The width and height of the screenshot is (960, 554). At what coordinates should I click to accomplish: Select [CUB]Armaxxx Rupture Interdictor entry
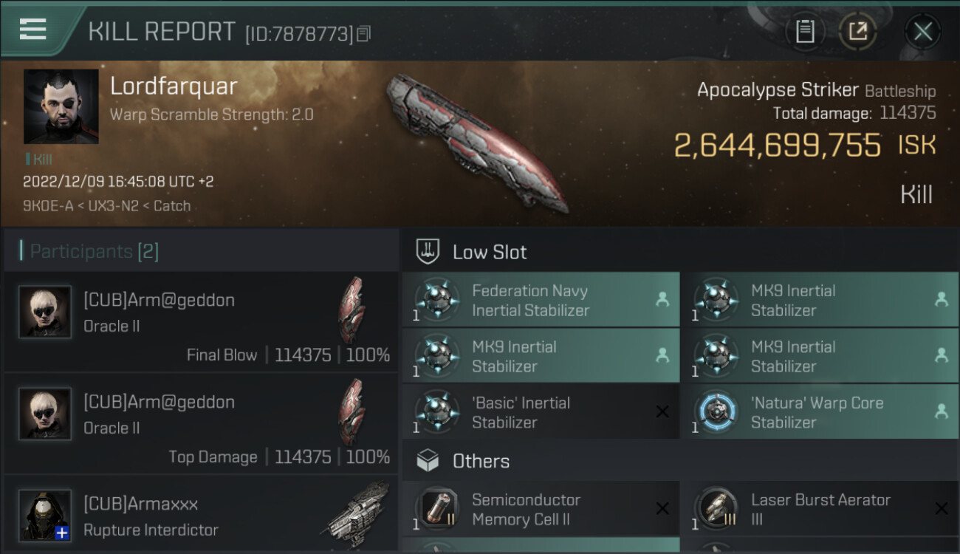tap(199, 516)
